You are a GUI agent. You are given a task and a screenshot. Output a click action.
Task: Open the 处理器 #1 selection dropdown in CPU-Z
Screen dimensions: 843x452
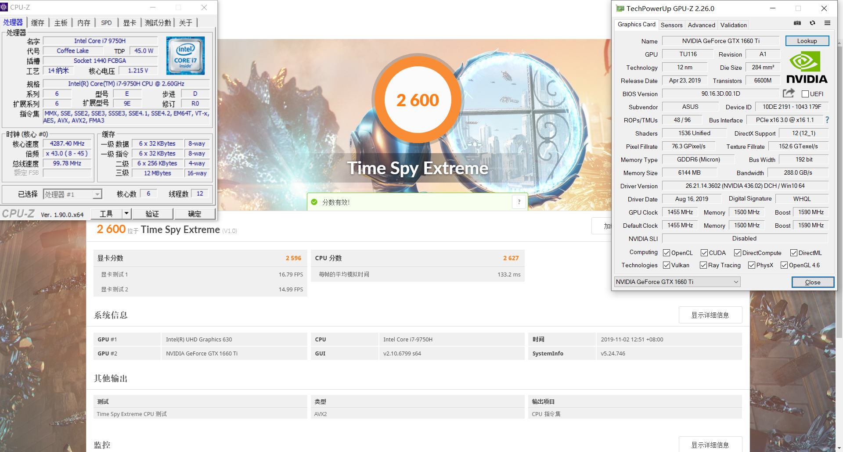coord(72,194)
